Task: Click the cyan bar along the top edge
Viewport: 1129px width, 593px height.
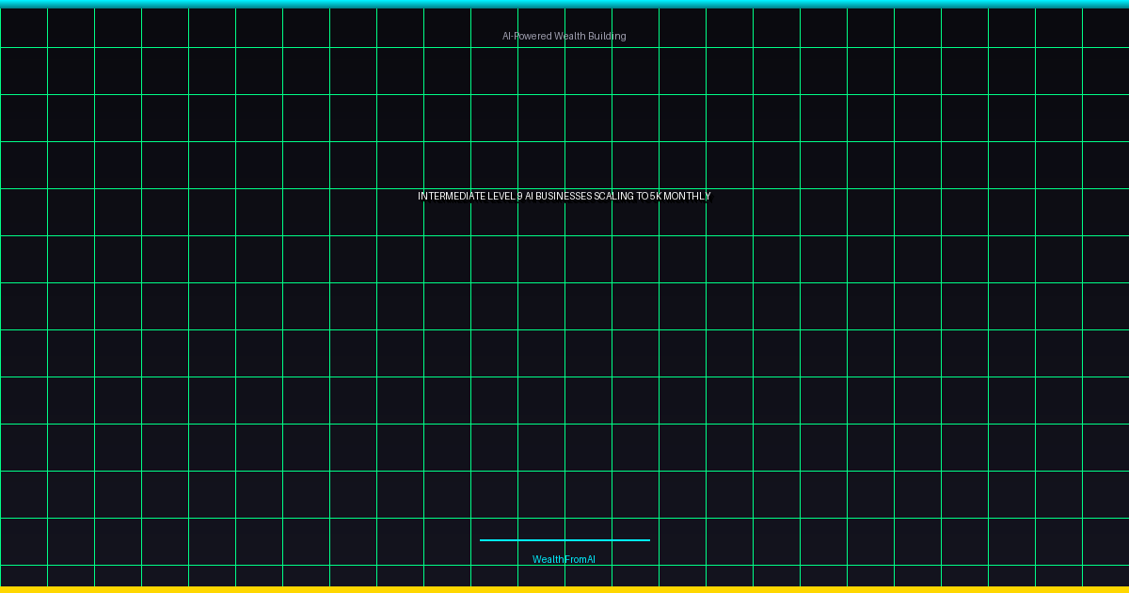Action: point(564,4)
